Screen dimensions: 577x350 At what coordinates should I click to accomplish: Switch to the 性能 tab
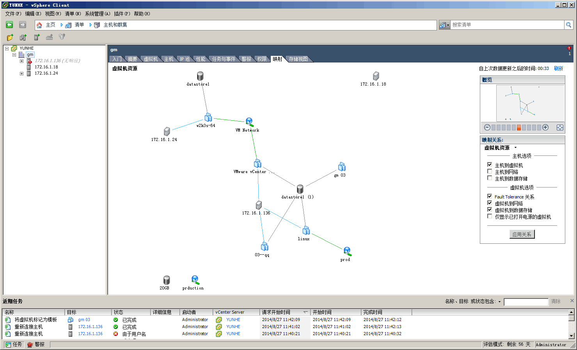point(201,59)
